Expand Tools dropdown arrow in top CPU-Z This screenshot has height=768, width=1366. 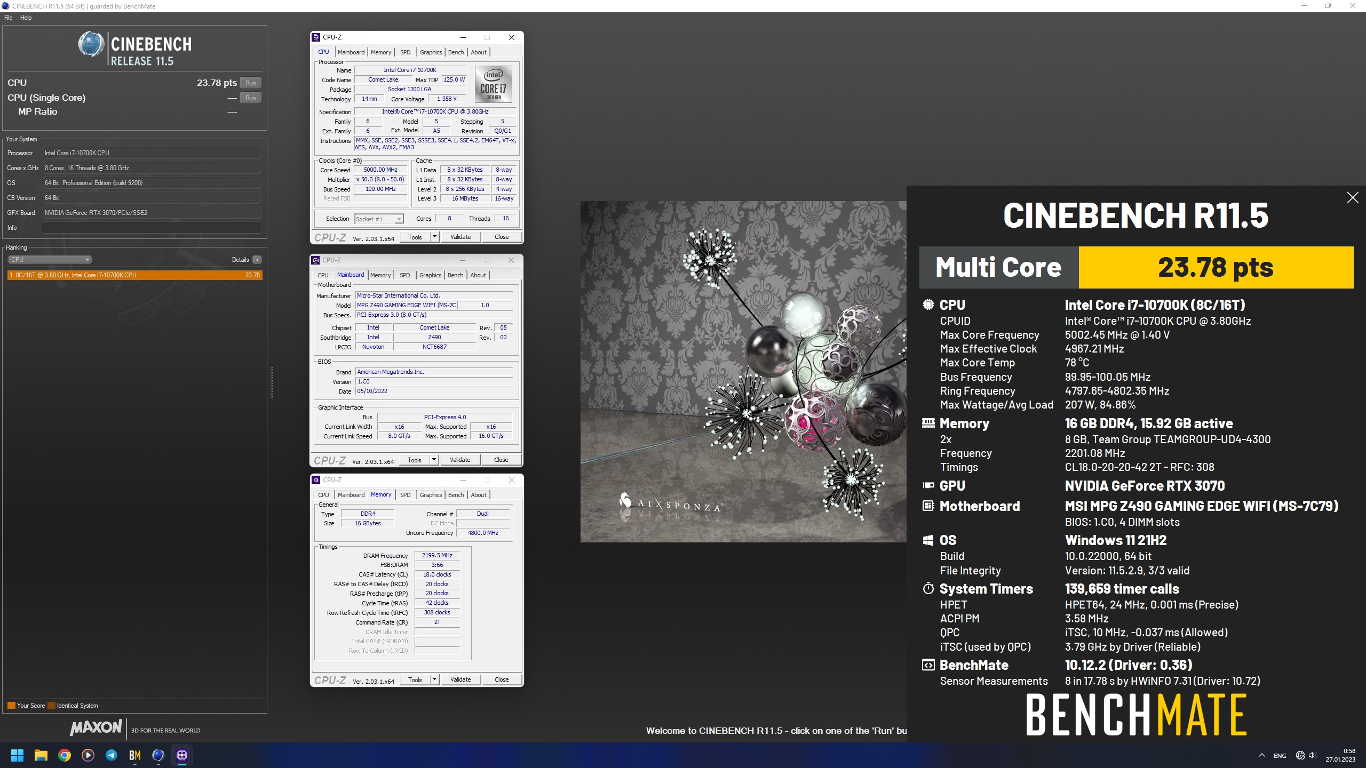point(434,237)
